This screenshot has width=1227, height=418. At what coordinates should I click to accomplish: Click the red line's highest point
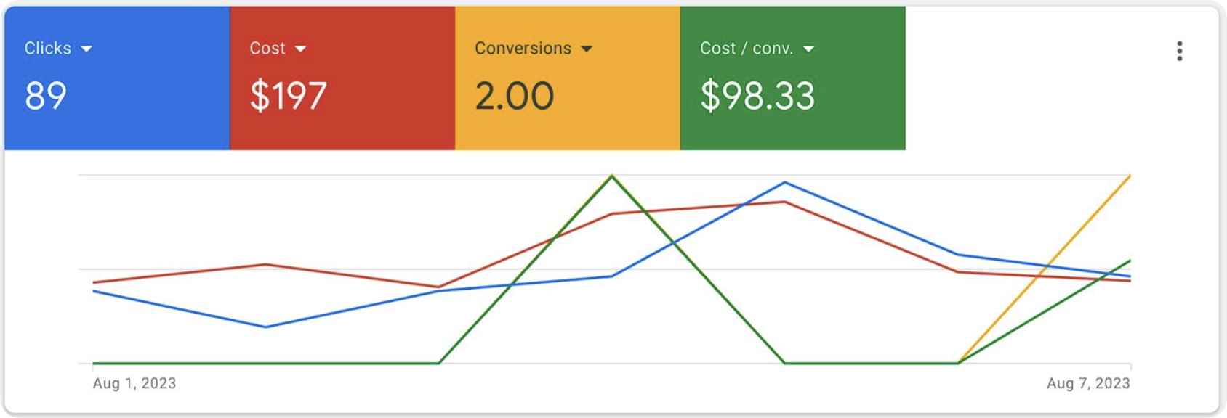(x=785, y=202)
